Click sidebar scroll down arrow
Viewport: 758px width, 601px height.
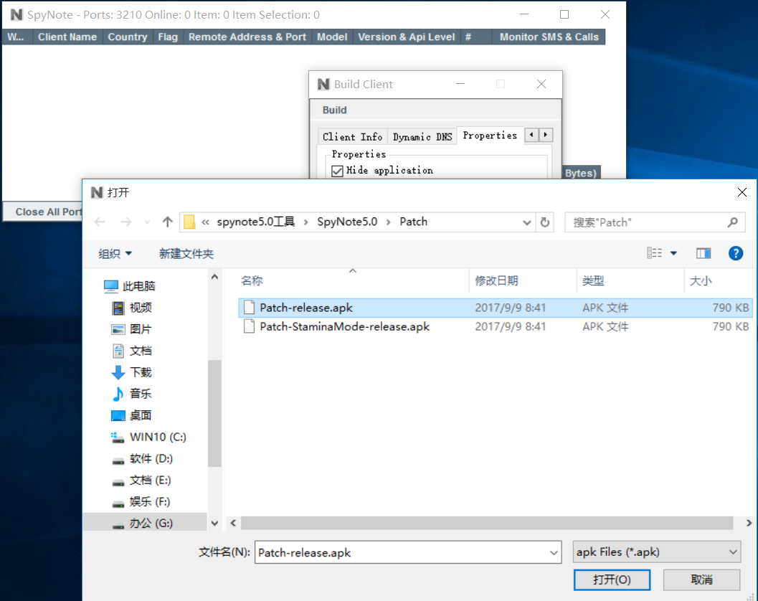pyautogui.click(x=214, y=523)
